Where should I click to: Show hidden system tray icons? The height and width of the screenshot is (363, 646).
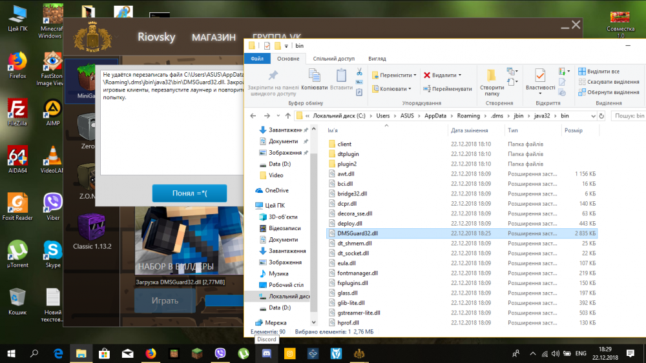click(533, 353)
